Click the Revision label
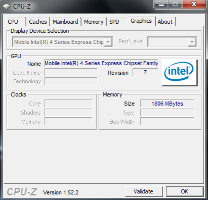The width and height of the screenshot is (208, 200). pos(118,73)
